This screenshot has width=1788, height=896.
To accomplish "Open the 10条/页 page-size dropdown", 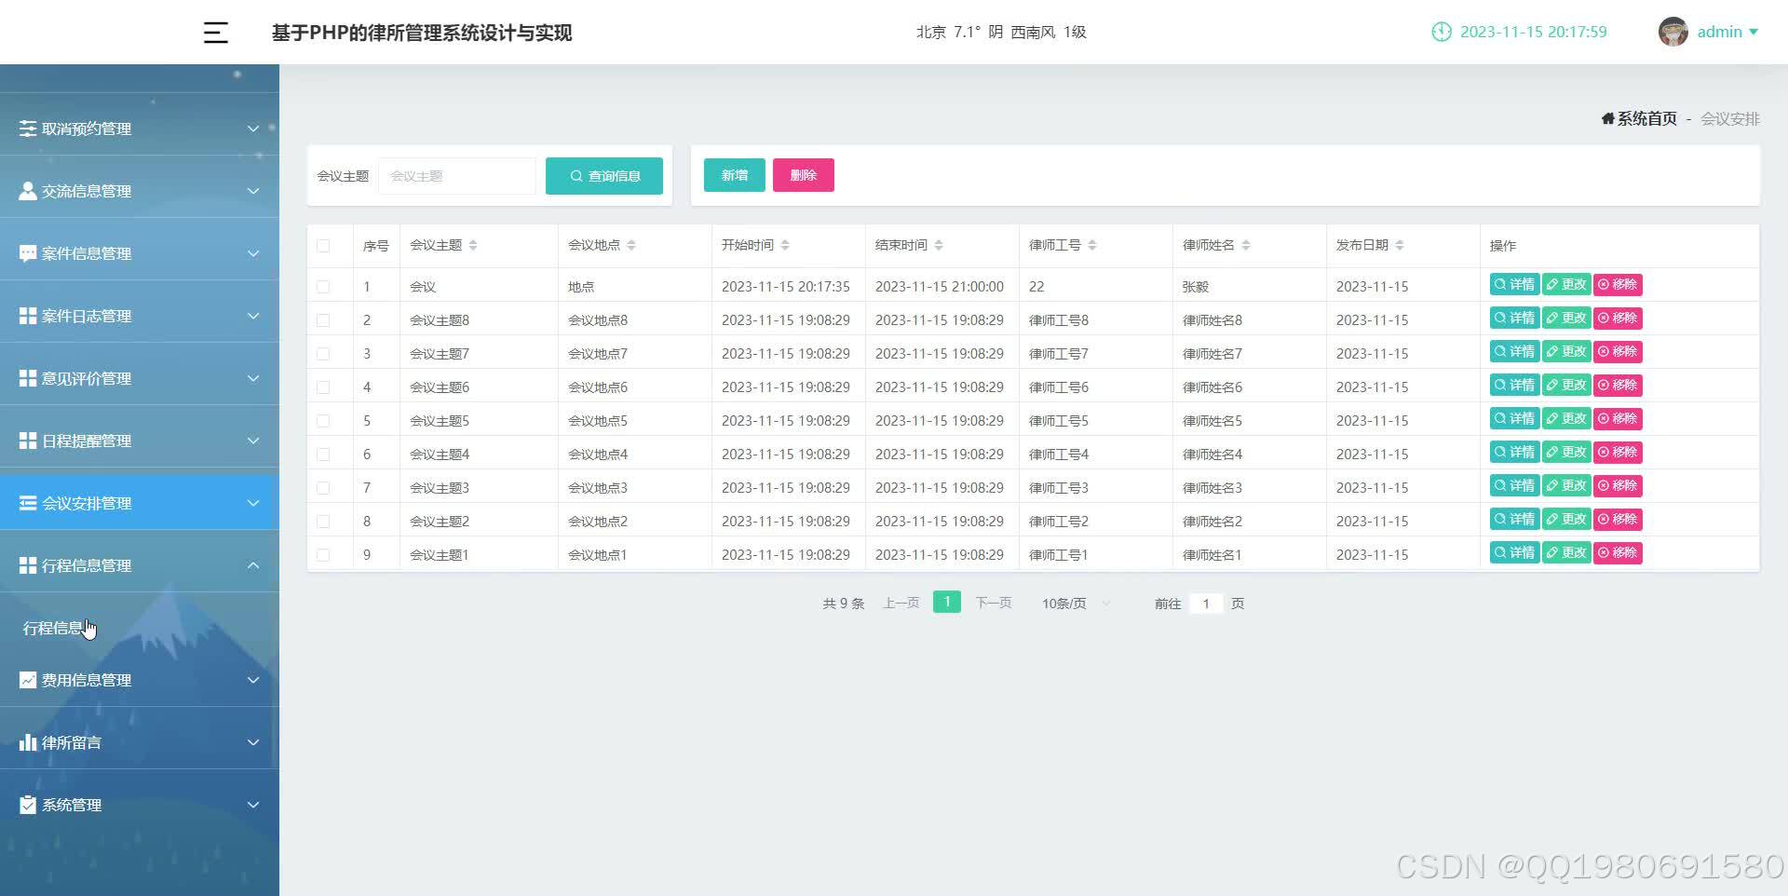I will click(1073, 603).
